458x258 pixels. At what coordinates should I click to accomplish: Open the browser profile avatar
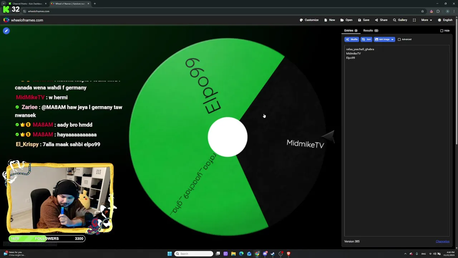coord(447,11)
